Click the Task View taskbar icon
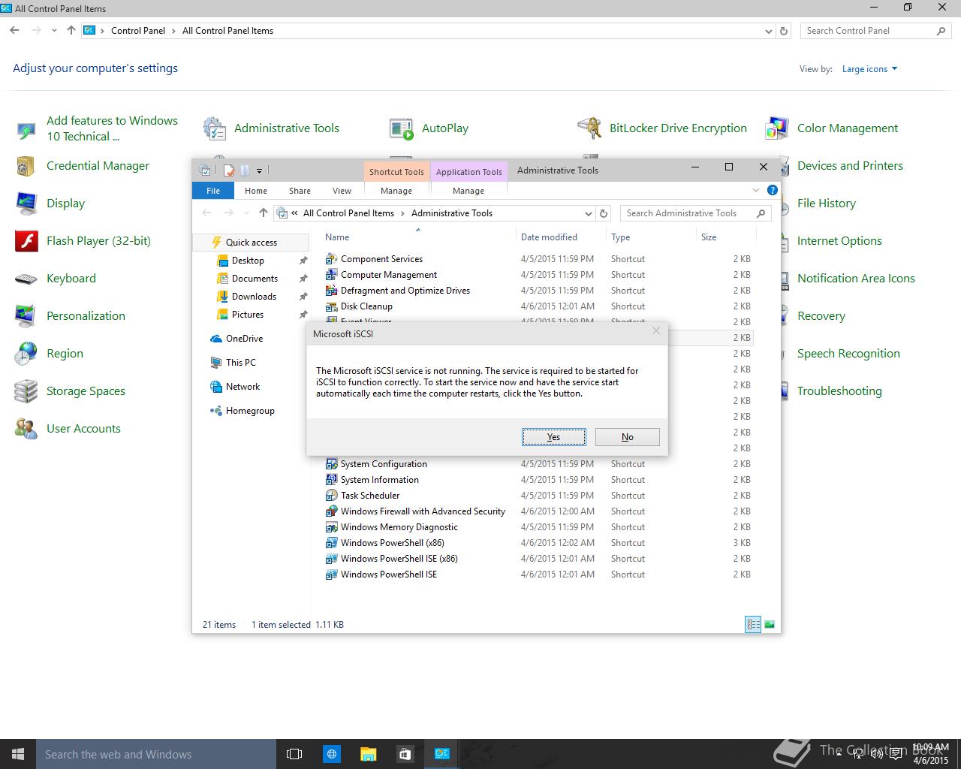The image size is (961, 769). 294,754
